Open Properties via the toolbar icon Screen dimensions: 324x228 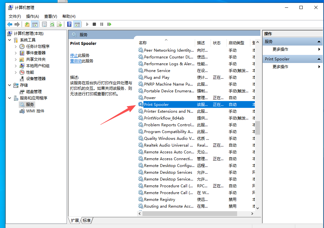[44, 24]
